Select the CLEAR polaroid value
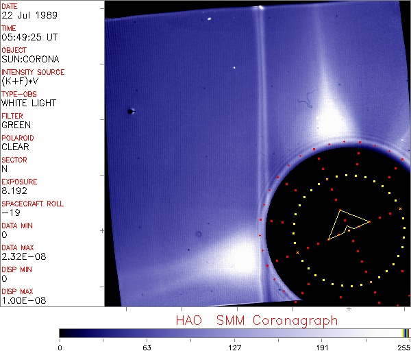The height and width of the screenshot is (351, 411). coord(15,147)
